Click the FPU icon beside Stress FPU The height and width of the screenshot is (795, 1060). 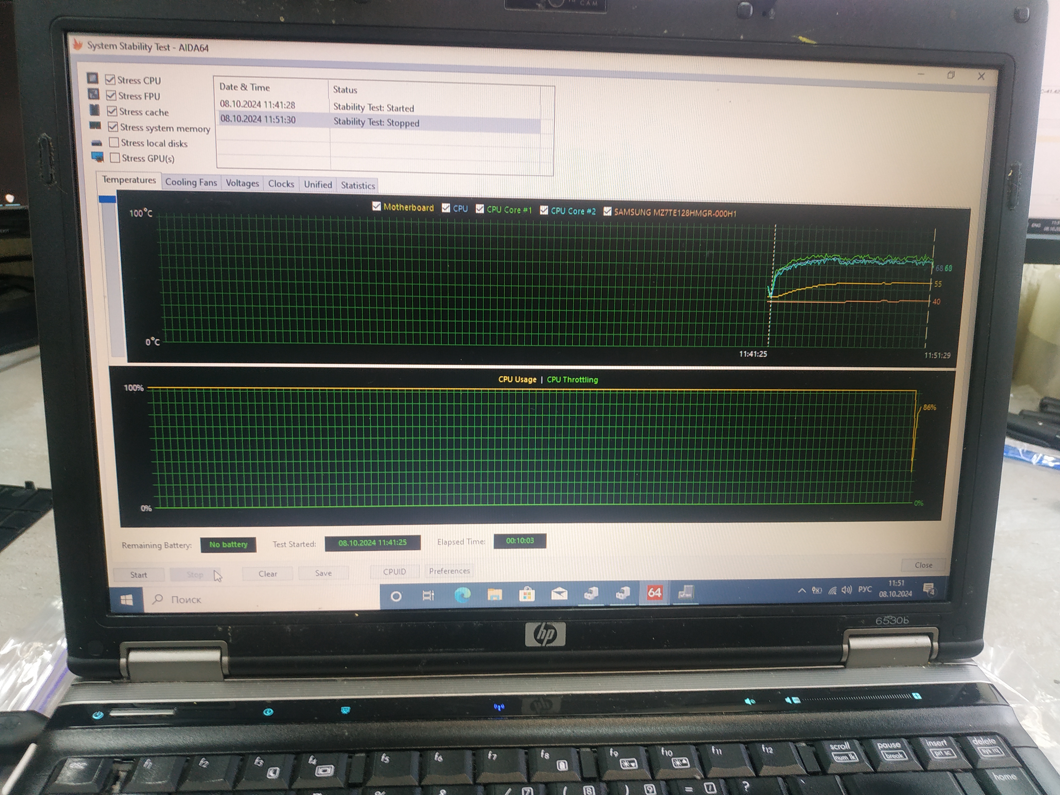[x=94, y=94]
